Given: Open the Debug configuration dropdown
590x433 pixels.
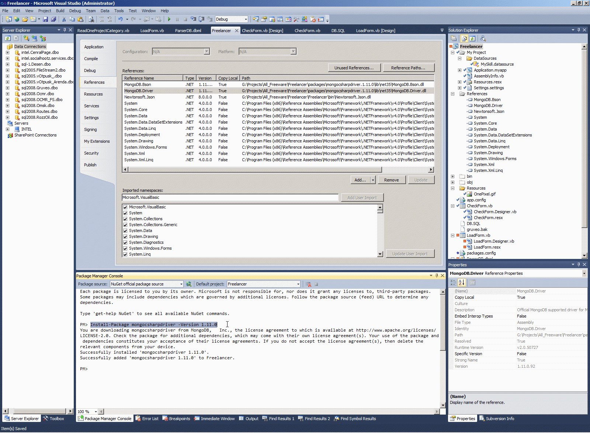Looking at the screenshot, I should pyautogui.click(x=246, y=19).
